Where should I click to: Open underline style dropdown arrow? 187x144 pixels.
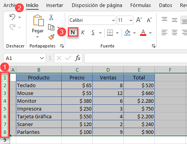point(100,33)
